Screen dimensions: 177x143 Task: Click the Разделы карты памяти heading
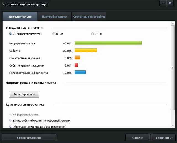(x=24, y=28)
